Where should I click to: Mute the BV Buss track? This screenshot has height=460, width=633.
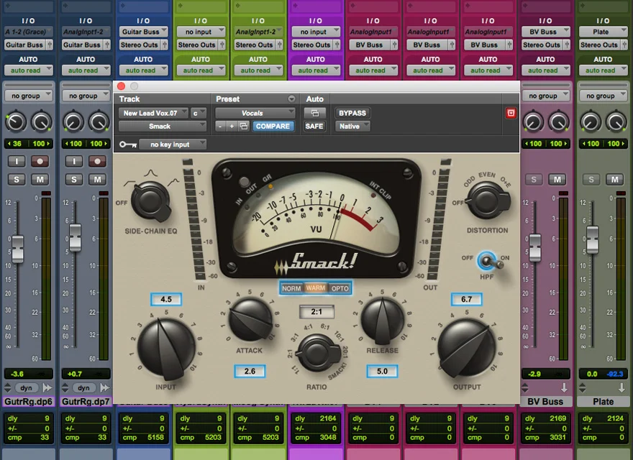click(x=557, y=180)
